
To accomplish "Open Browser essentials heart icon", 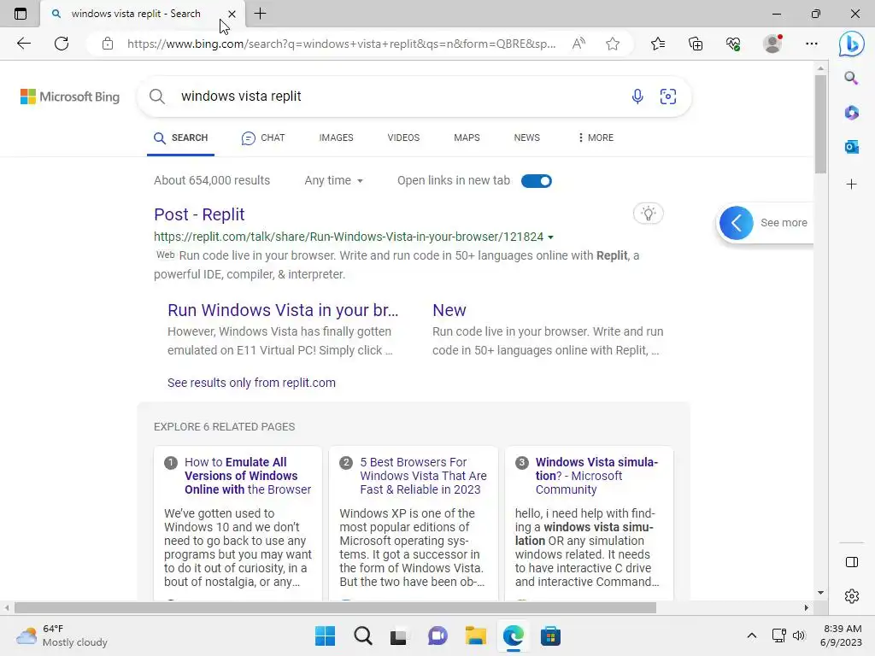I will pyautogui.click(x=733, y=44).
